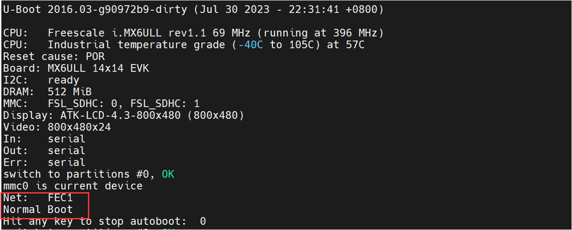Click the green OK status text

168,174
